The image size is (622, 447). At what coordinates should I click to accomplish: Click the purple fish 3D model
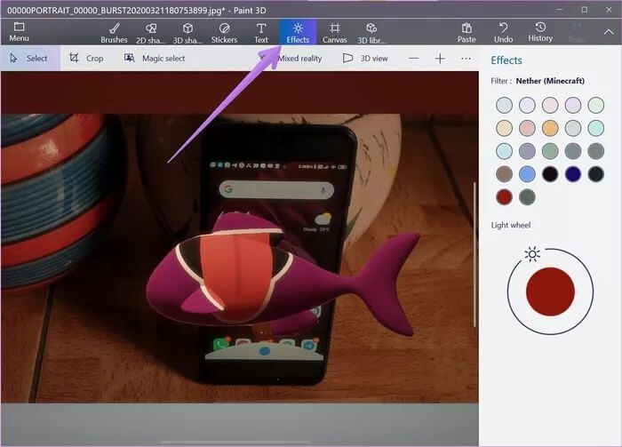coord(282,274)
